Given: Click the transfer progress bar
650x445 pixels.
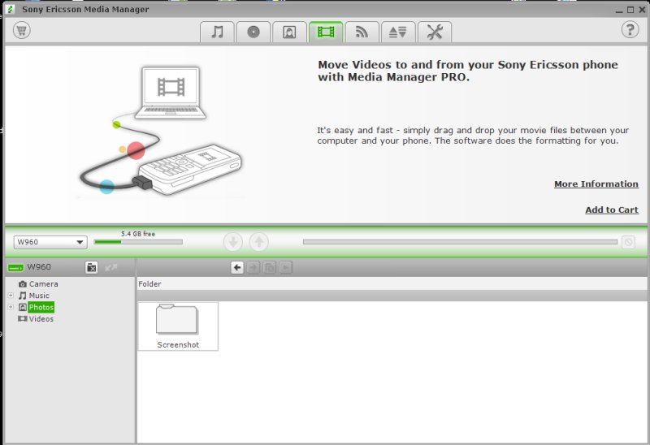Looking at the screenshot, I should tap(460, 241).
